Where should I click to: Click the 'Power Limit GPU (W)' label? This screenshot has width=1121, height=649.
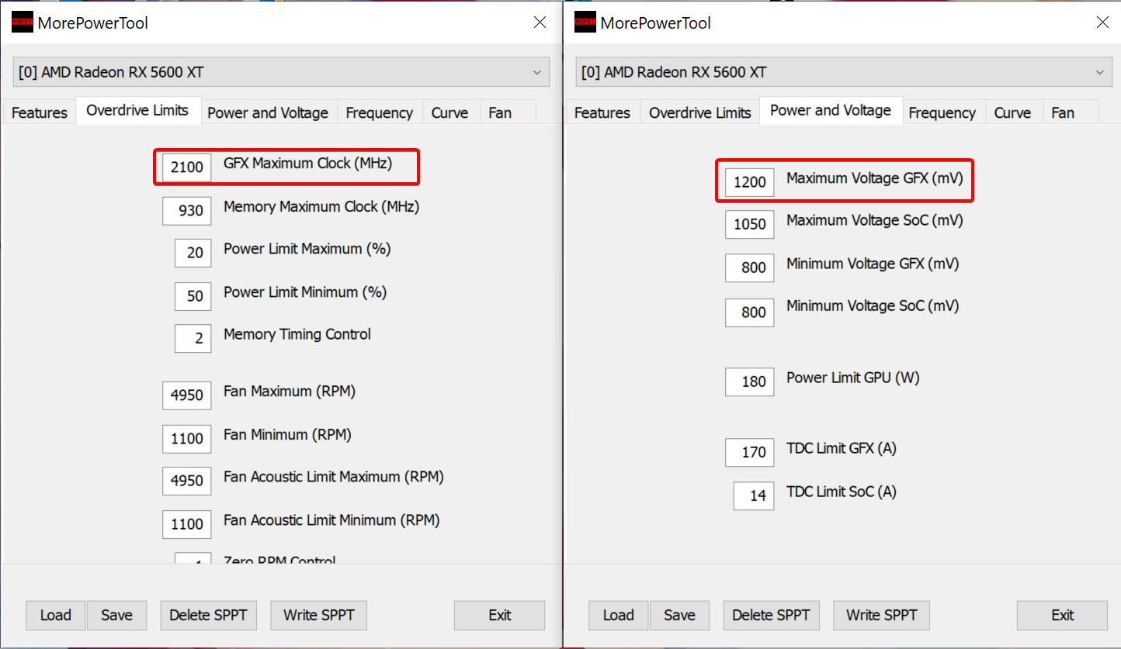coord(853,378)
